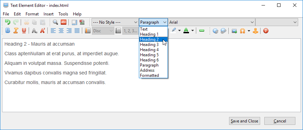Open help via the red question icon
303x130 pixels.
pyautogui.click(x=266, y=31)
